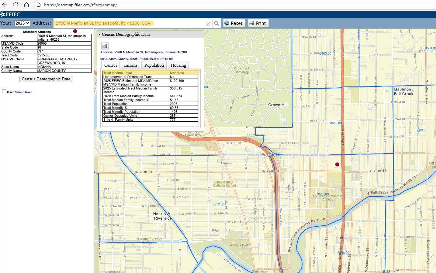
Task: Open the Year dropdown showing 2025
Action: coord(22,23)
